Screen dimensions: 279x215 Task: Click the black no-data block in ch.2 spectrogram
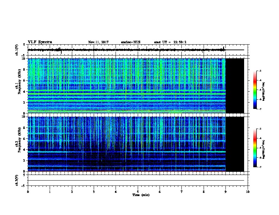tap(235, 144)
